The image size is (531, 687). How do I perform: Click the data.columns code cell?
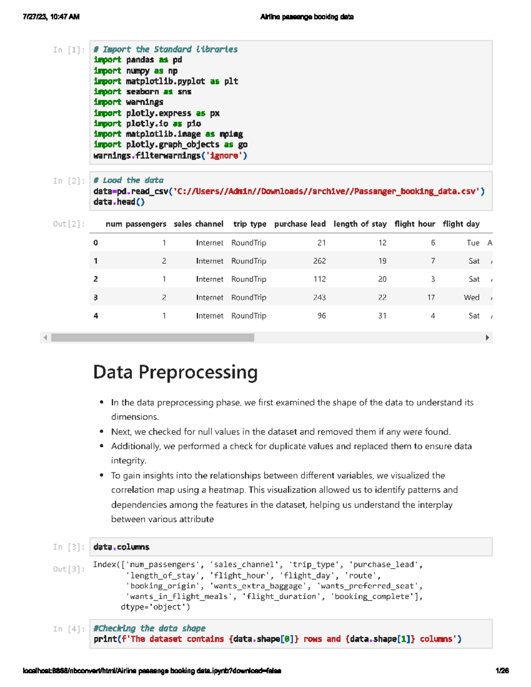pyautogui.click(x=121, y=547)
